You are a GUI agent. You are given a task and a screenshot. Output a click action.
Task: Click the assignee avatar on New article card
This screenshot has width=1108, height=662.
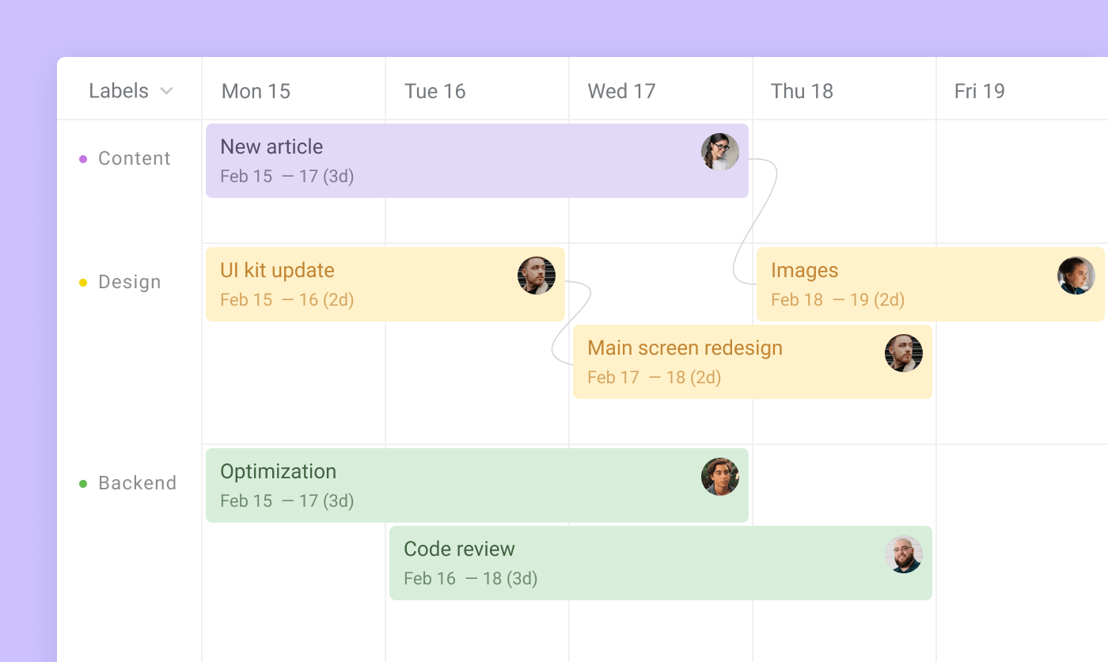pyautogui.click(x=720, y=150)
